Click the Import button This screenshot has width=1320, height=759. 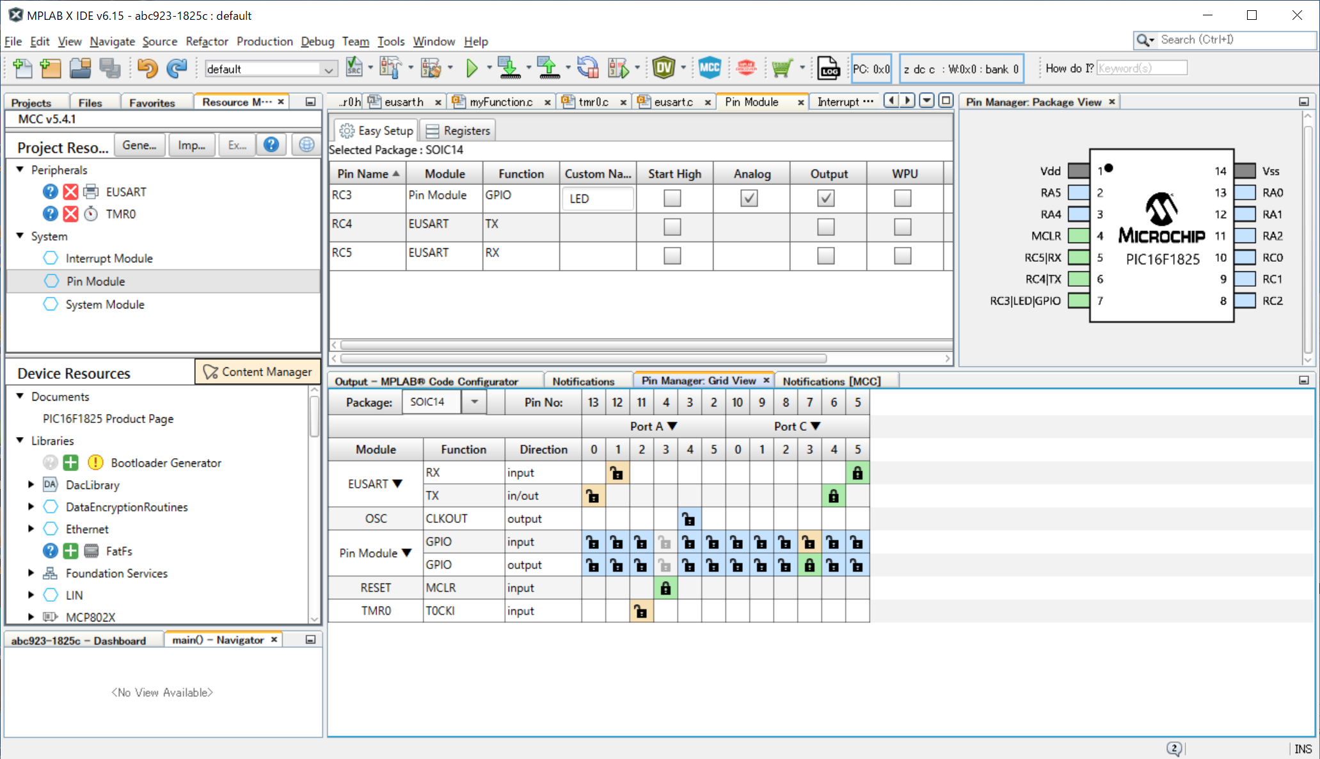tap(191, 145)
